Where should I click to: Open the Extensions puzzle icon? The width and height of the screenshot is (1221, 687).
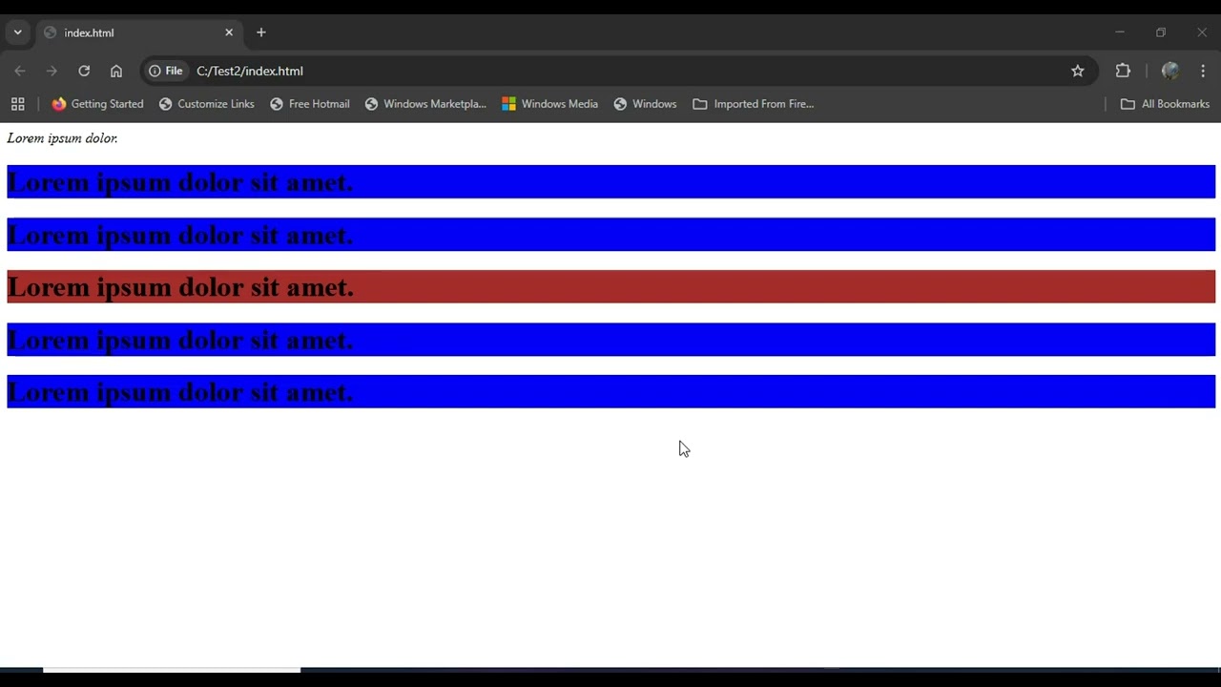[x=1123, y=71]
